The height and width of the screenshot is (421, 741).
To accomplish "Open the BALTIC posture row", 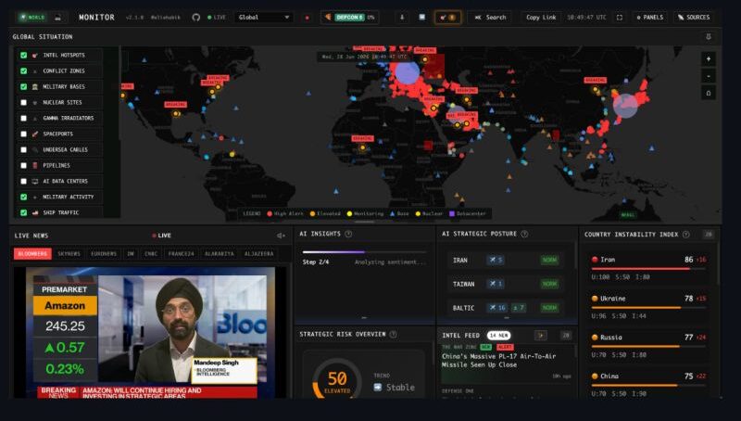I will 506,308.
